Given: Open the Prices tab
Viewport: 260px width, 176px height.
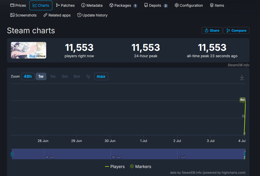Looking at the screenshot, I should (x=18, y=5).
